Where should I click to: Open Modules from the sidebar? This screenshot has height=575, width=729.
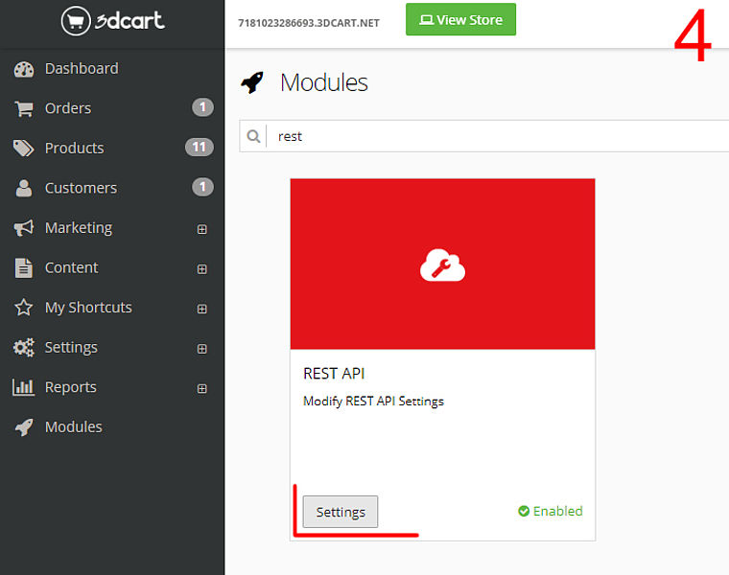pos(73,427)
